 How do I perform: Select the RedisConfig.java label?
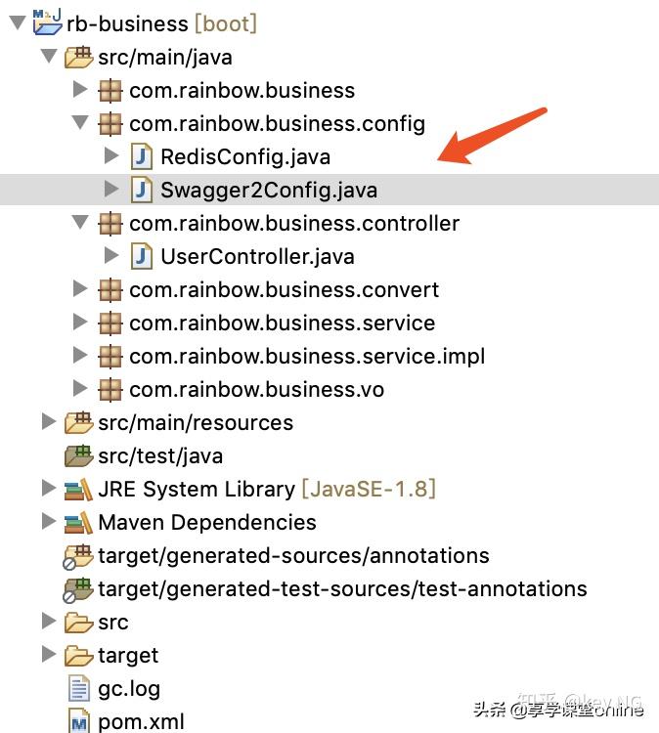click(x=245, y=157)
